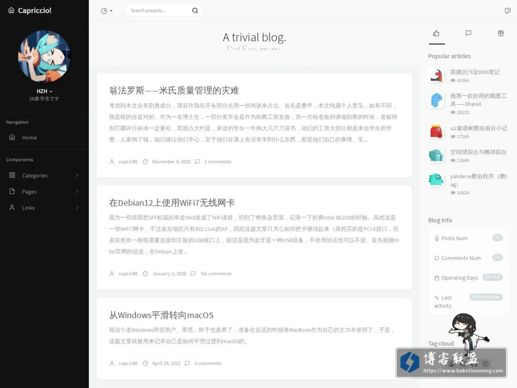Image resolution: width=517 pixels, height=388 pixels.
Task: Click the thumbnail beside yande.re爬虫程序
Action: click(436, 180)
